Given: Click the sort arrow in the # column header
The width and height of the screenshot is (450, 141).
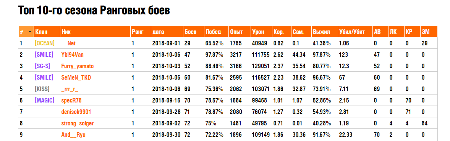Looking at the screenshot, I should (x=30, y=32).
